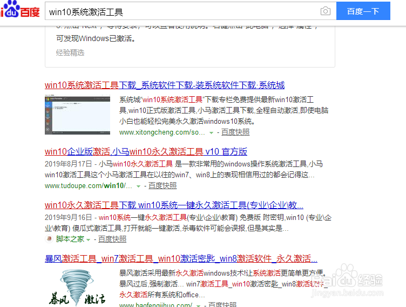Viewport: 406px width, 307px height.
Task: Click the 百度一下 search button
Action: [363, 11]
